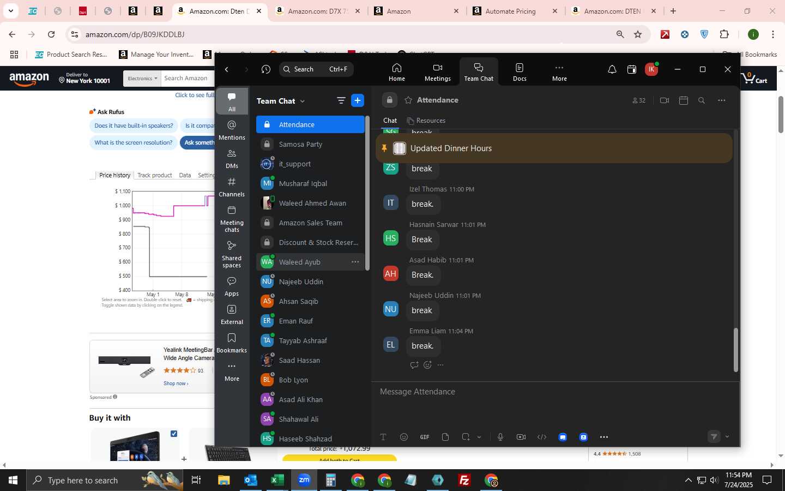
Task: Open the Electronics search category dropdown
Action: (x=142, y=78)
